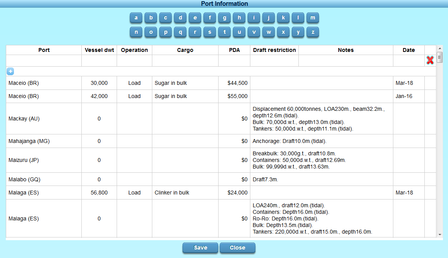
Task: Filter ports by letter y
Action: point(298,32)
